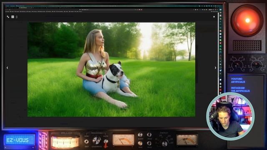Click the generated woman and dog image
Viewport: 267px width, 150px height.
(x=111, y=70)
